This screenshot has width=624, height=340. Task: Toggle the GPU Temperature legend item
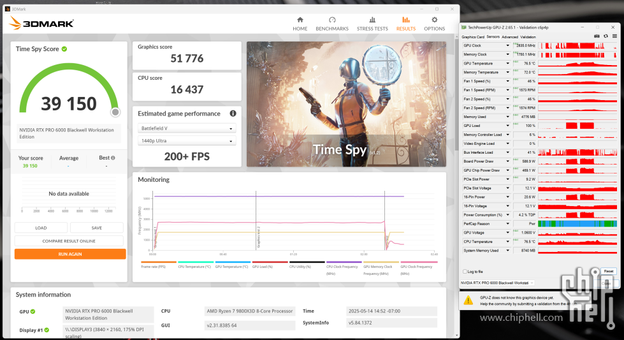click(233, 264)
